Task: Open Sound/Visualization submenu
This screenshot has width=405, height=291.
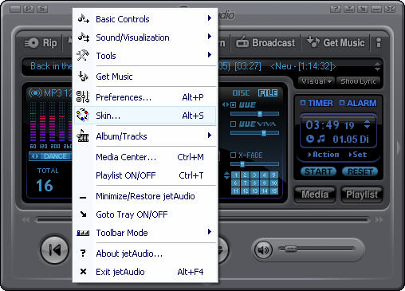Action: (145, 37)
